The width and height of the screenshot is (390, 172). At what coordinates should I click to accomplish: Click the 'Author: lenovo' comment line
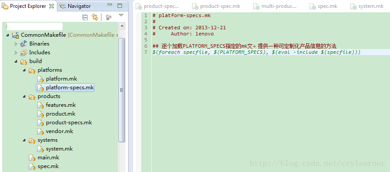tap(183, 34)
